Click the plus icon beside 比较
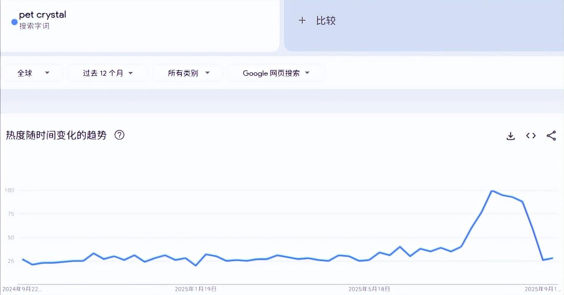Image resolution: width=564 pixels, height=295 pixels. (x=302, y=20)
